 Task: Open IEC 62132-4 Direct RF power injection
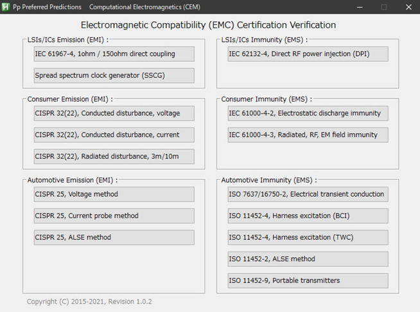(x=308, y=54)
